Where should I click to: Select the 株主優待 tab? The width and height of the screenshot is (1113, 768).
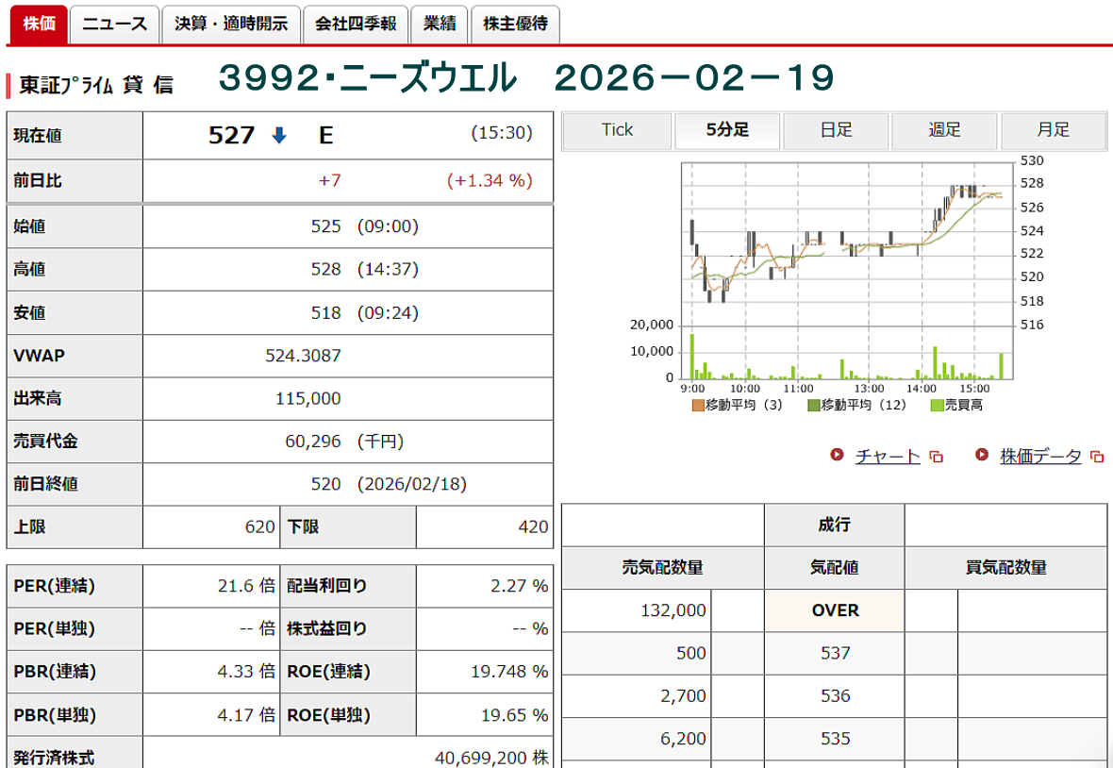point(515,25)
